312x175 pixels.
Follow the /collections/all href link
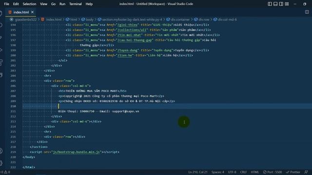[132, 30]
